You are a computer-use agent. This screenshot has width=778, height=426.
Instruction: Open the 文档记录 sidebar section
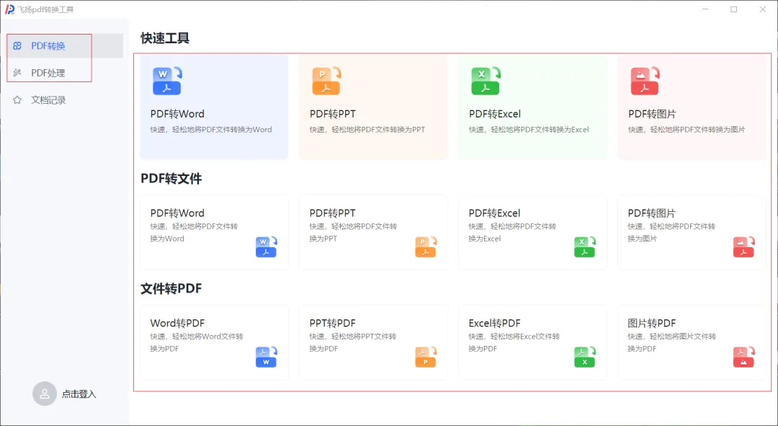(48, 100)
